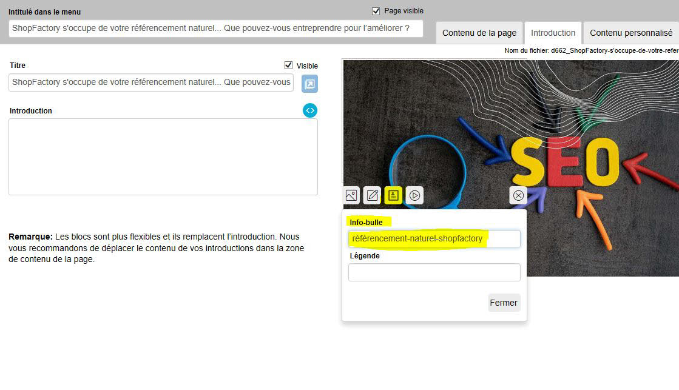Click the Info-bulle text field
The height and width of the screenshot is (390, 679).
(x=434, y=239)
